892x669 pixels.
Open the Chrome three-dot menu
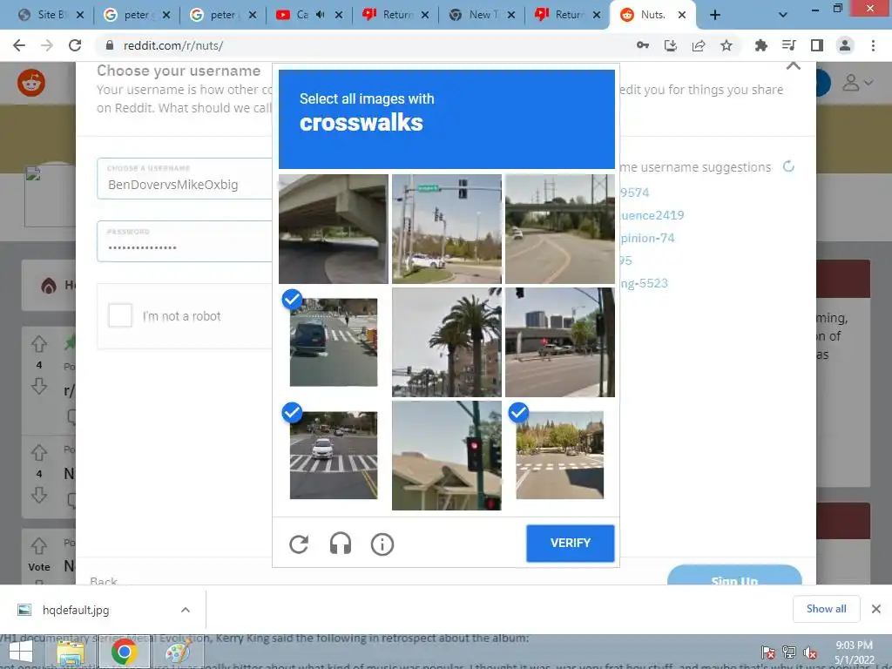coord(873,45)
